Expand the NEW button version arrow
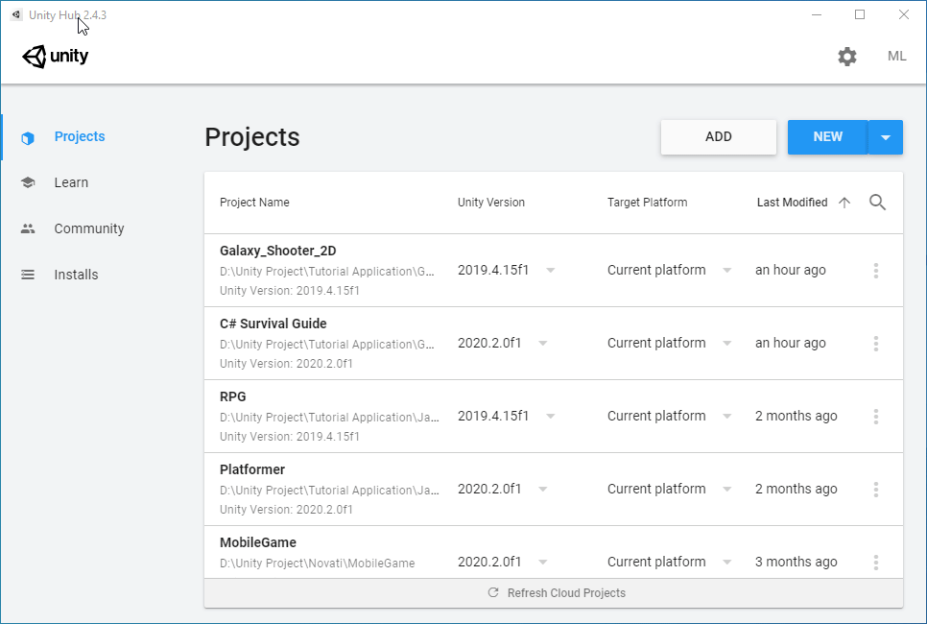927x624 pixels. point(886,137)
